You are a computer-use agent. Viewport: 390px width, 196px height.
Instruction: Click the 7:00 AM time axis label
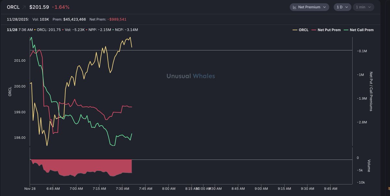(76, 189)
